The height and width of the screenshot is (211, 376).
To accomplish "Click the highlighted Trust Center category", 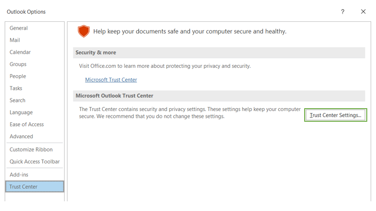I will tap(34, 187).
